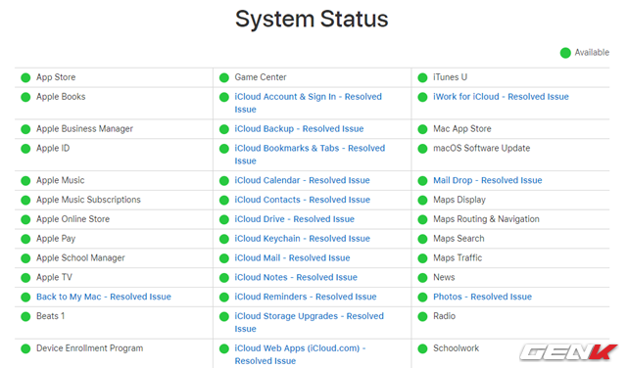
Task: Click the status dot beside iTunes U
Action: pos(422,77)
